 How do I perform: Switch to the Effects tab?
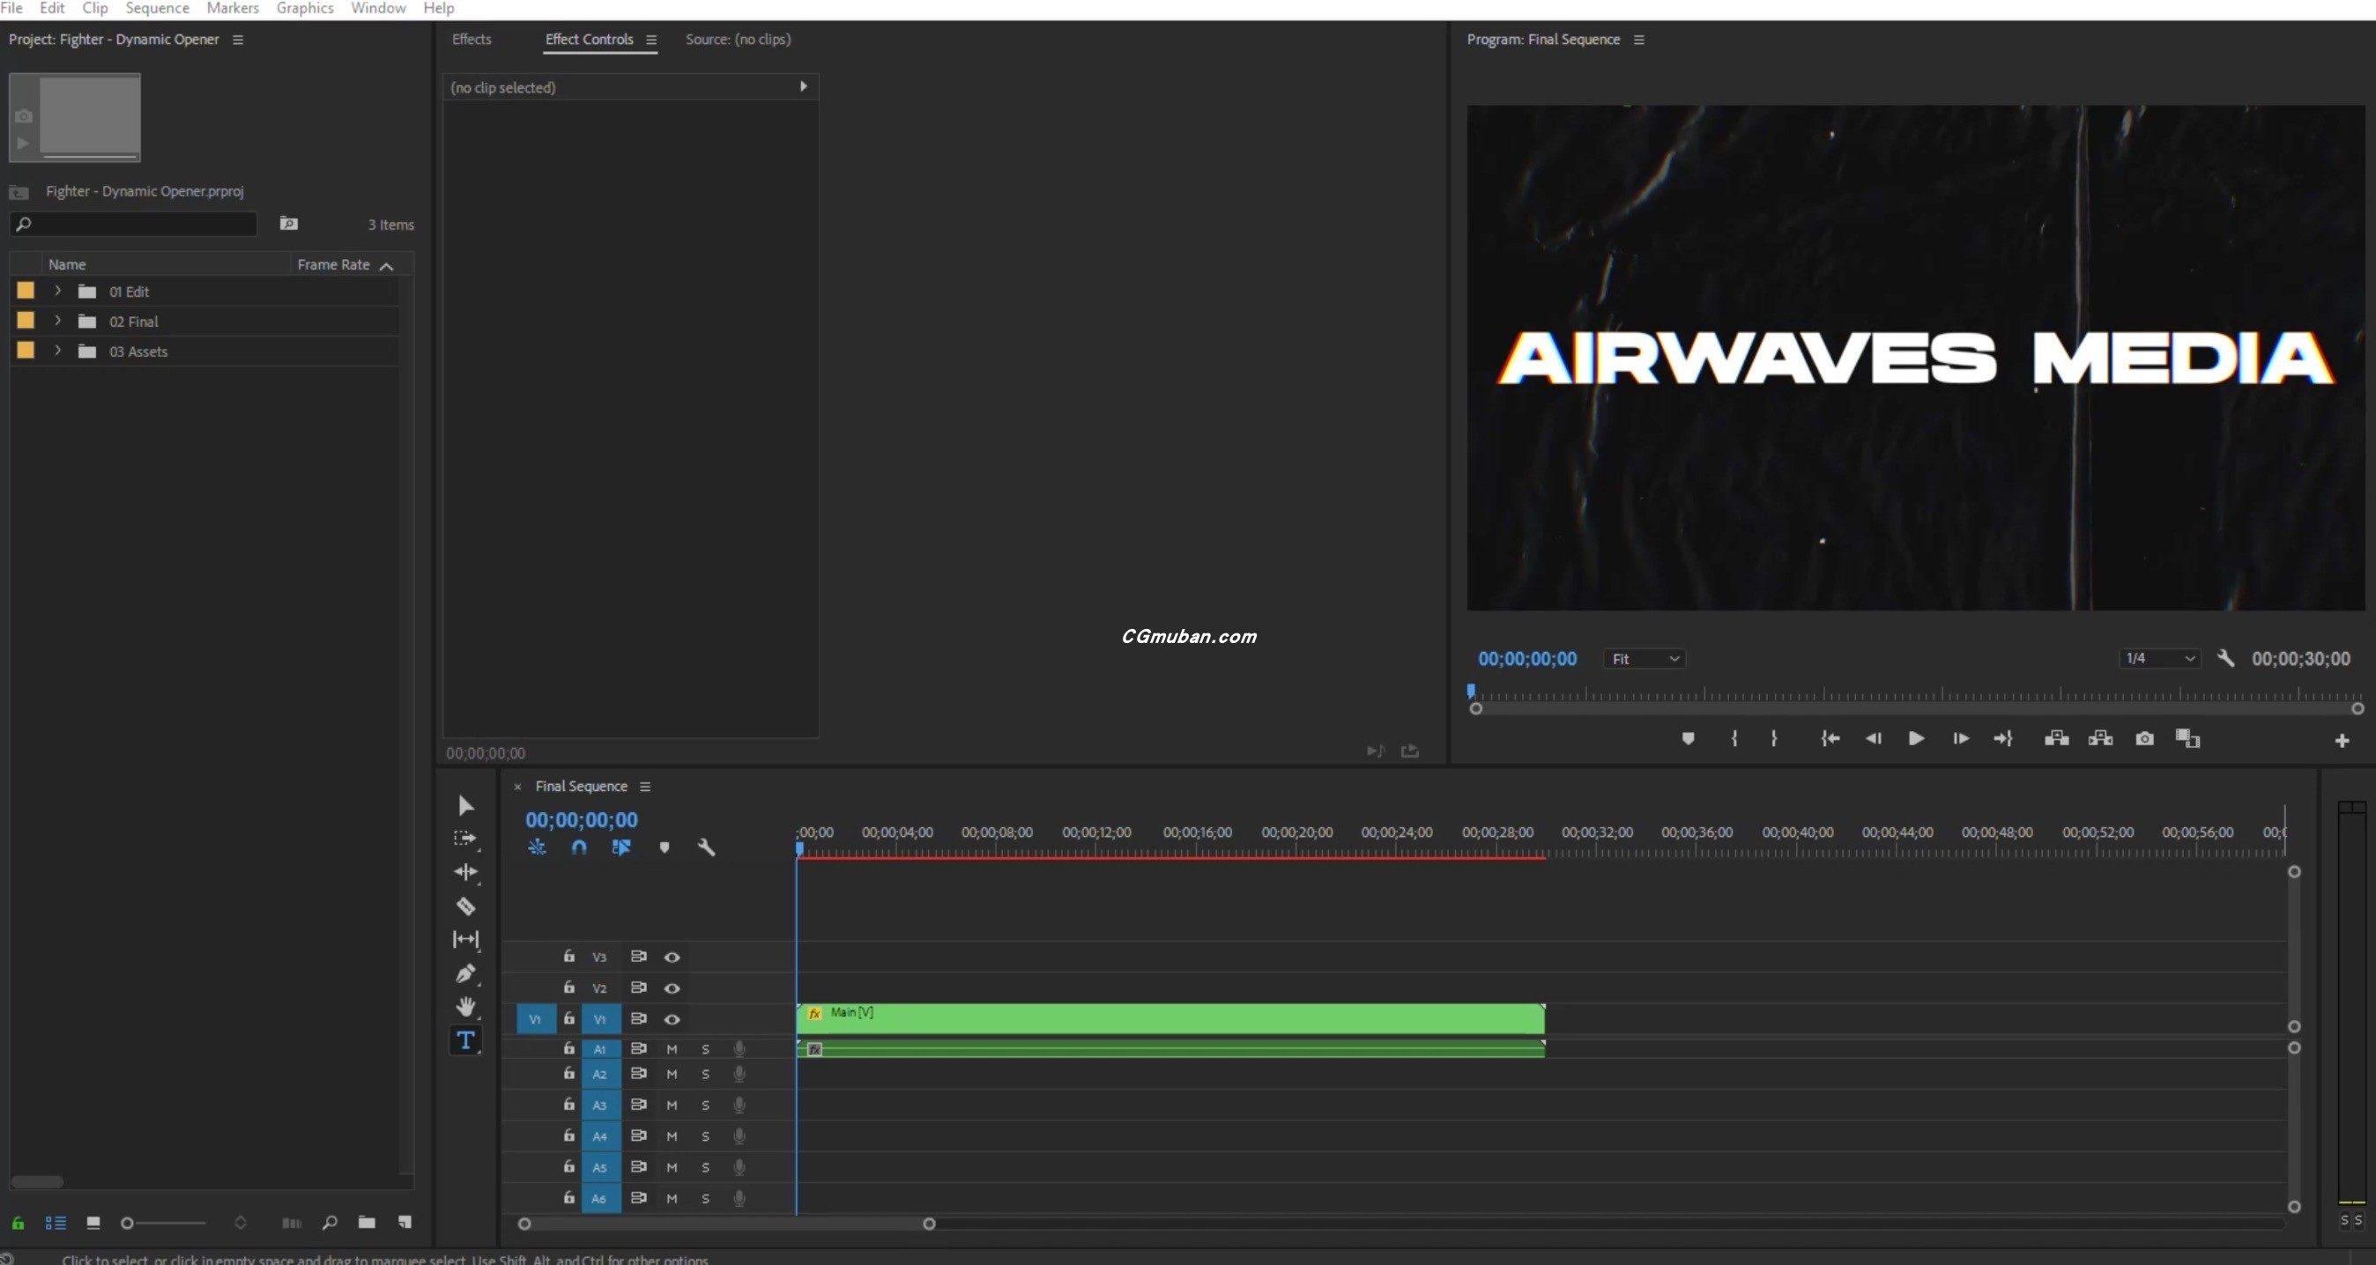pos(471,40)
